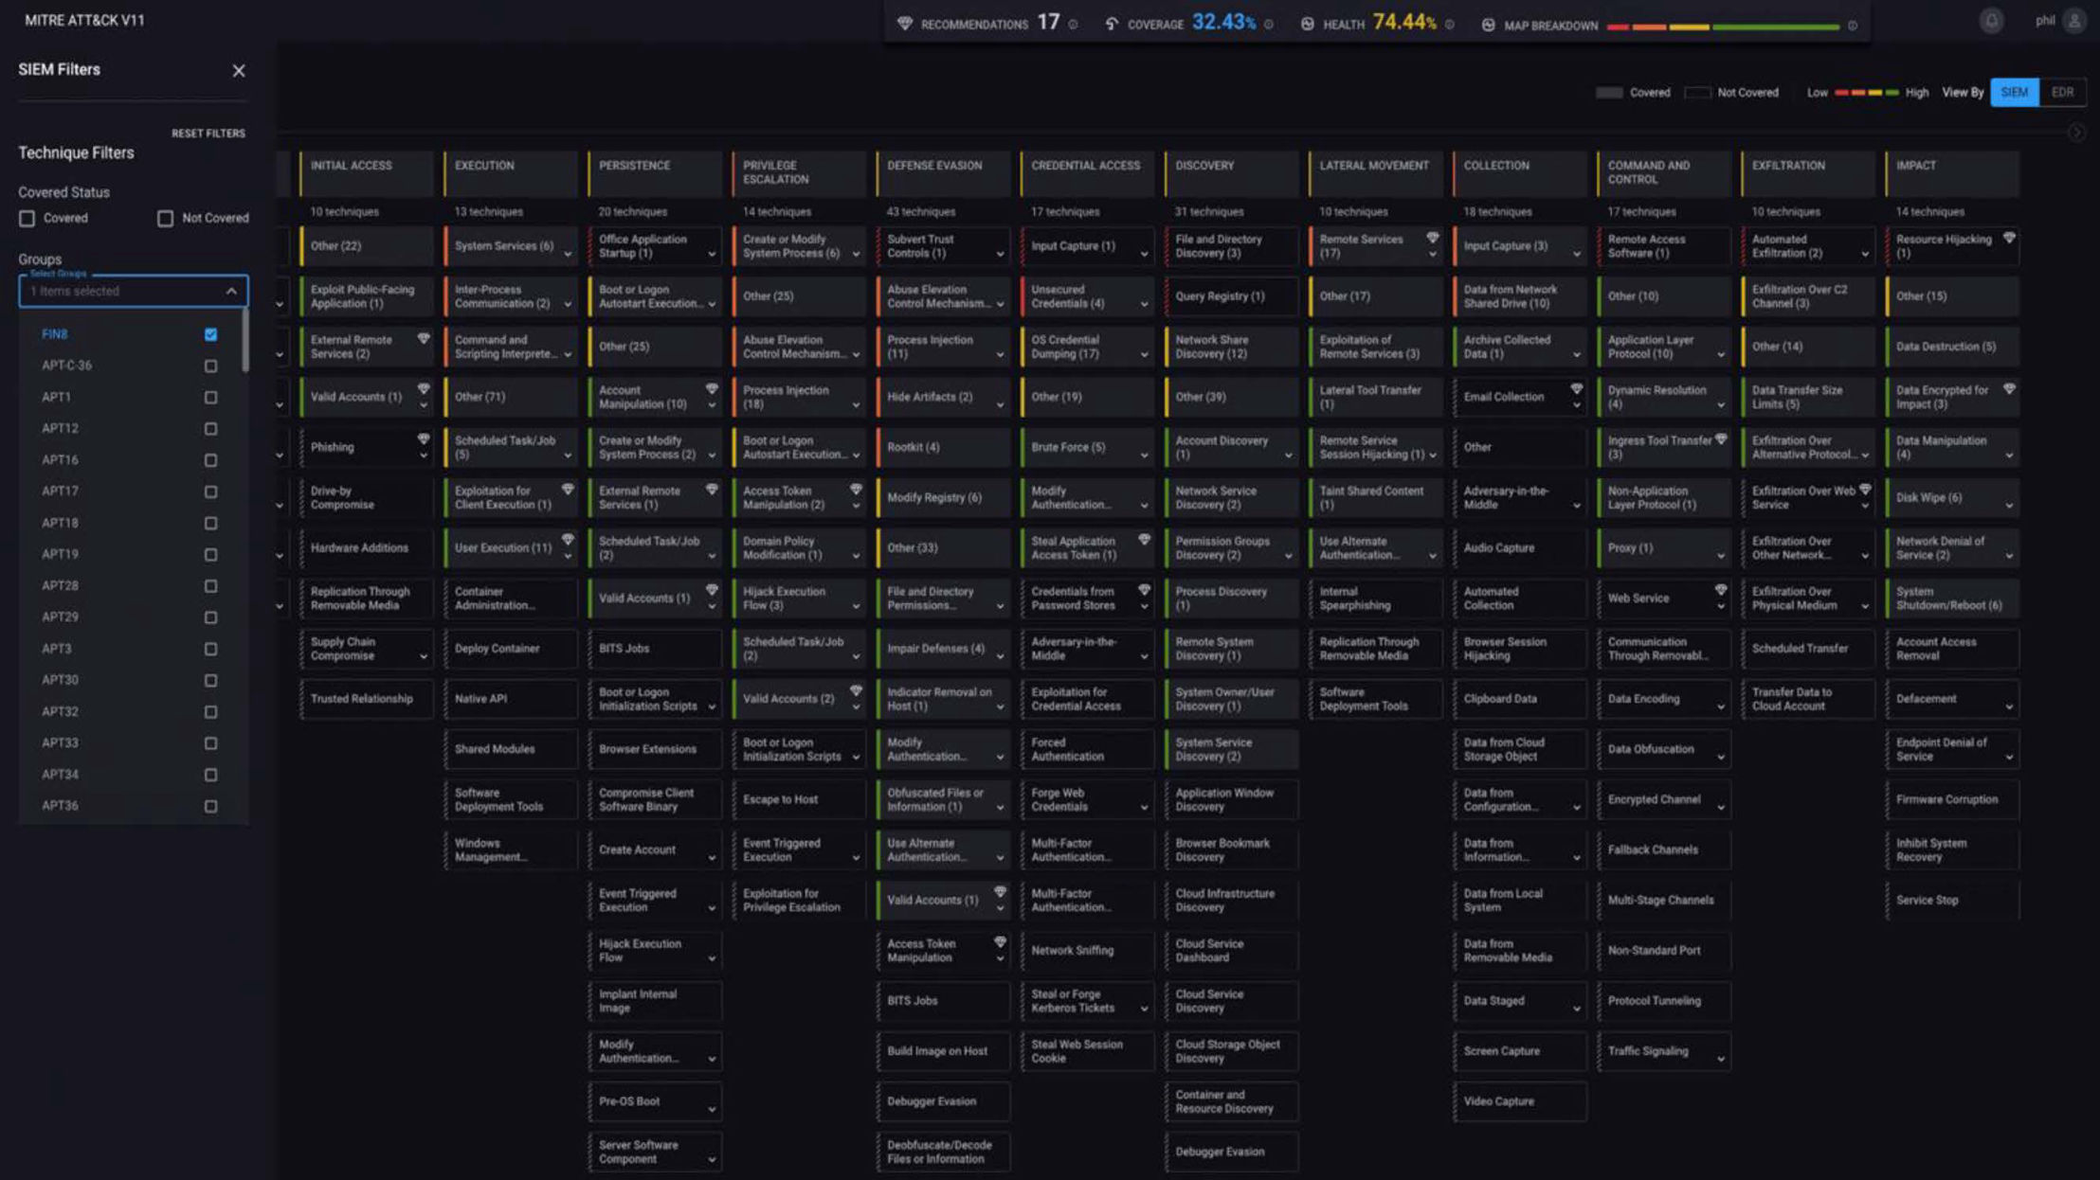Click recommendation diamond on Phishing tile
Image resolution: width=2100 pixels, height=1180 pixels.
424,438
